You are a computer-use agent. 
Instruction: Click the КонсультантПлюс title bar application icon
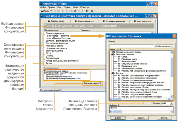pos(41,4)
